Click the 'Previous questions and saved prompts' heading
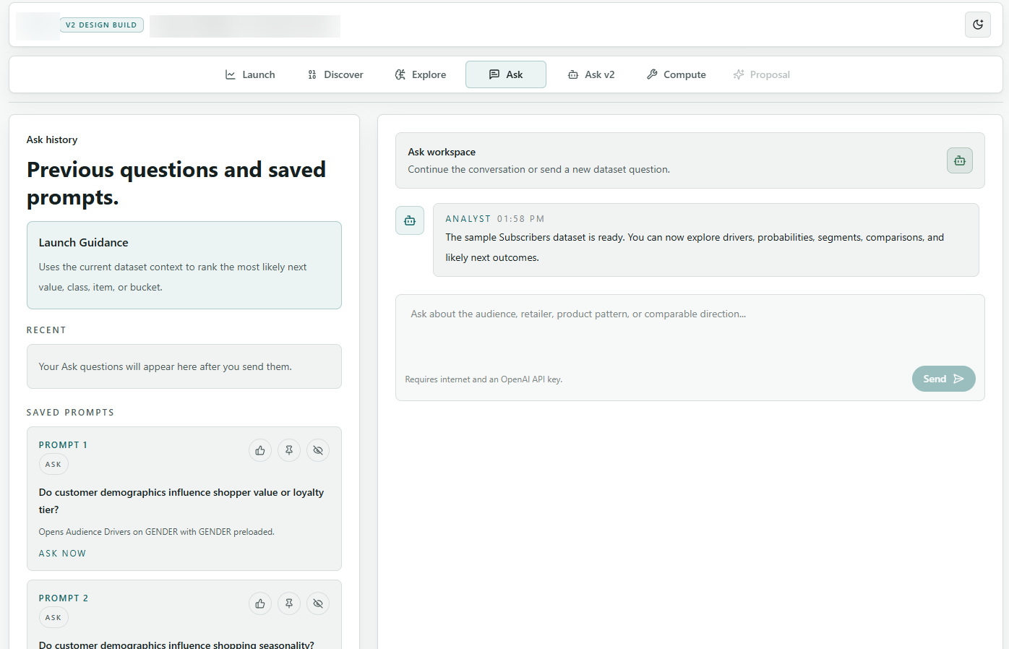Viewport: 1009px width, 649px height. (x=176, y=183)
